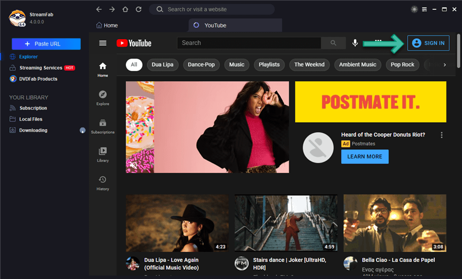Select The Weeknd filter chip
The image size is (462, 279).
click(310, 65)
